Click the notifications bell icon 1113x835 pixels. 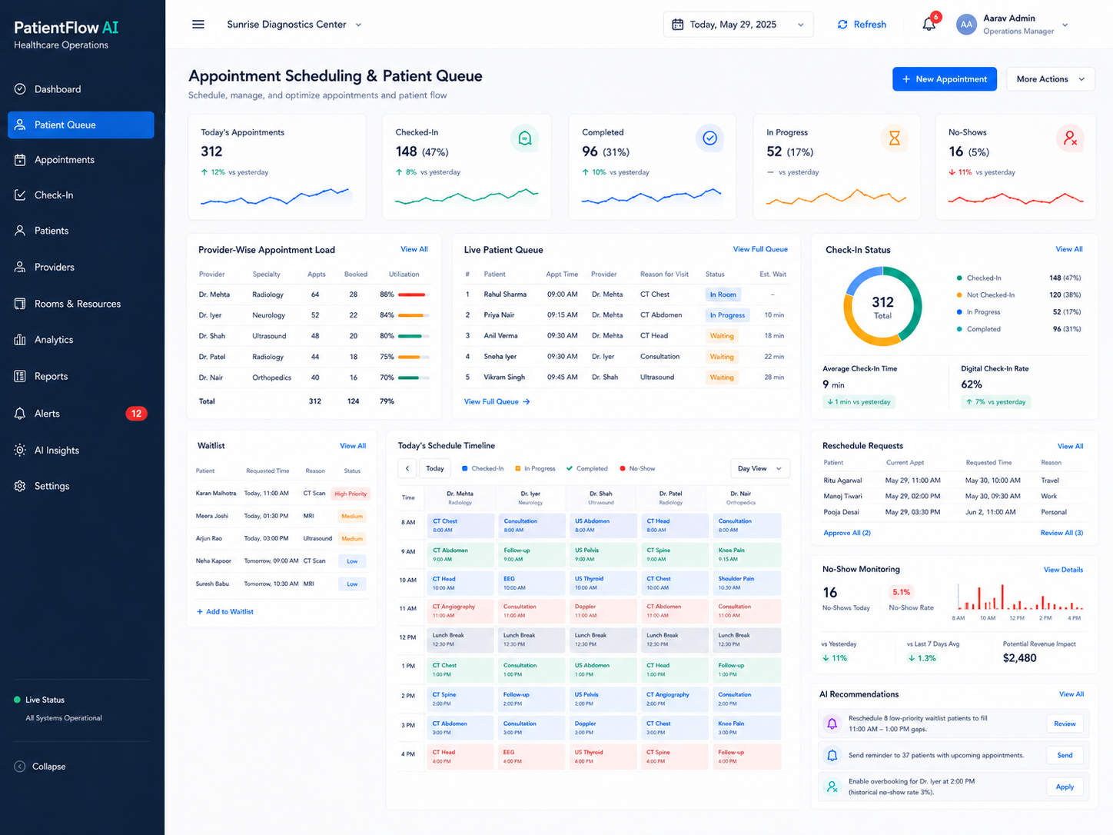(929, 25)
